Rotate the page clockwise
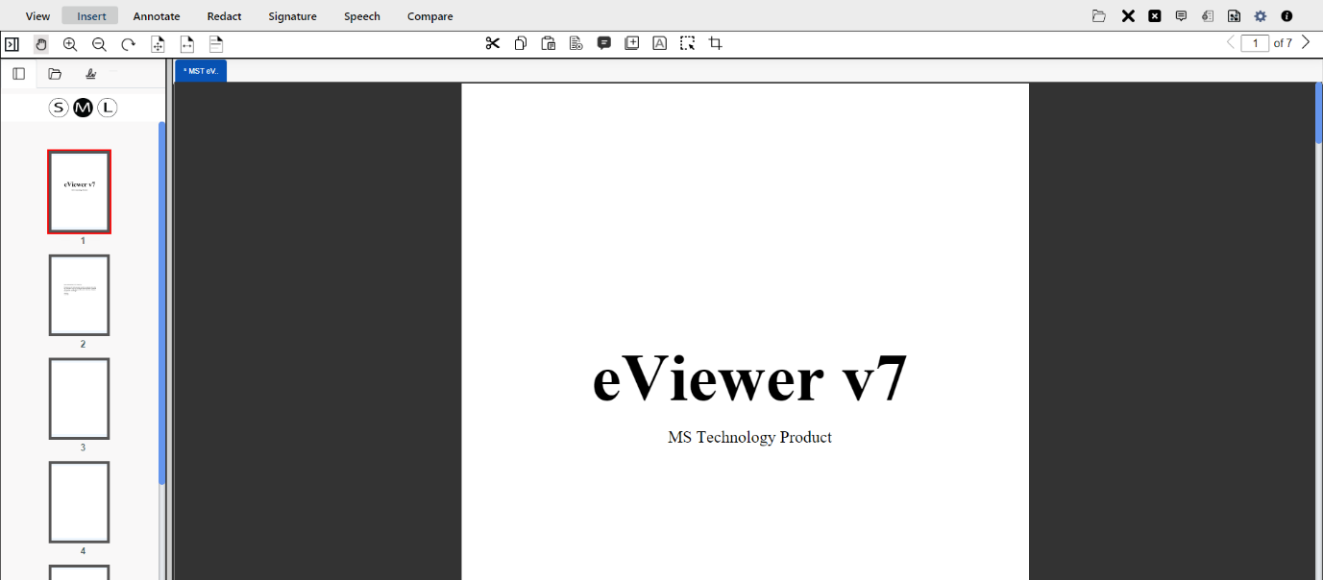1323x580 pixels. (x=128, y=44)
